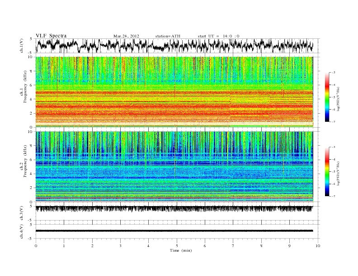Click the ch.3 voltage waveform trace
This screenshot has height=276, width=358.
point(174,209)
